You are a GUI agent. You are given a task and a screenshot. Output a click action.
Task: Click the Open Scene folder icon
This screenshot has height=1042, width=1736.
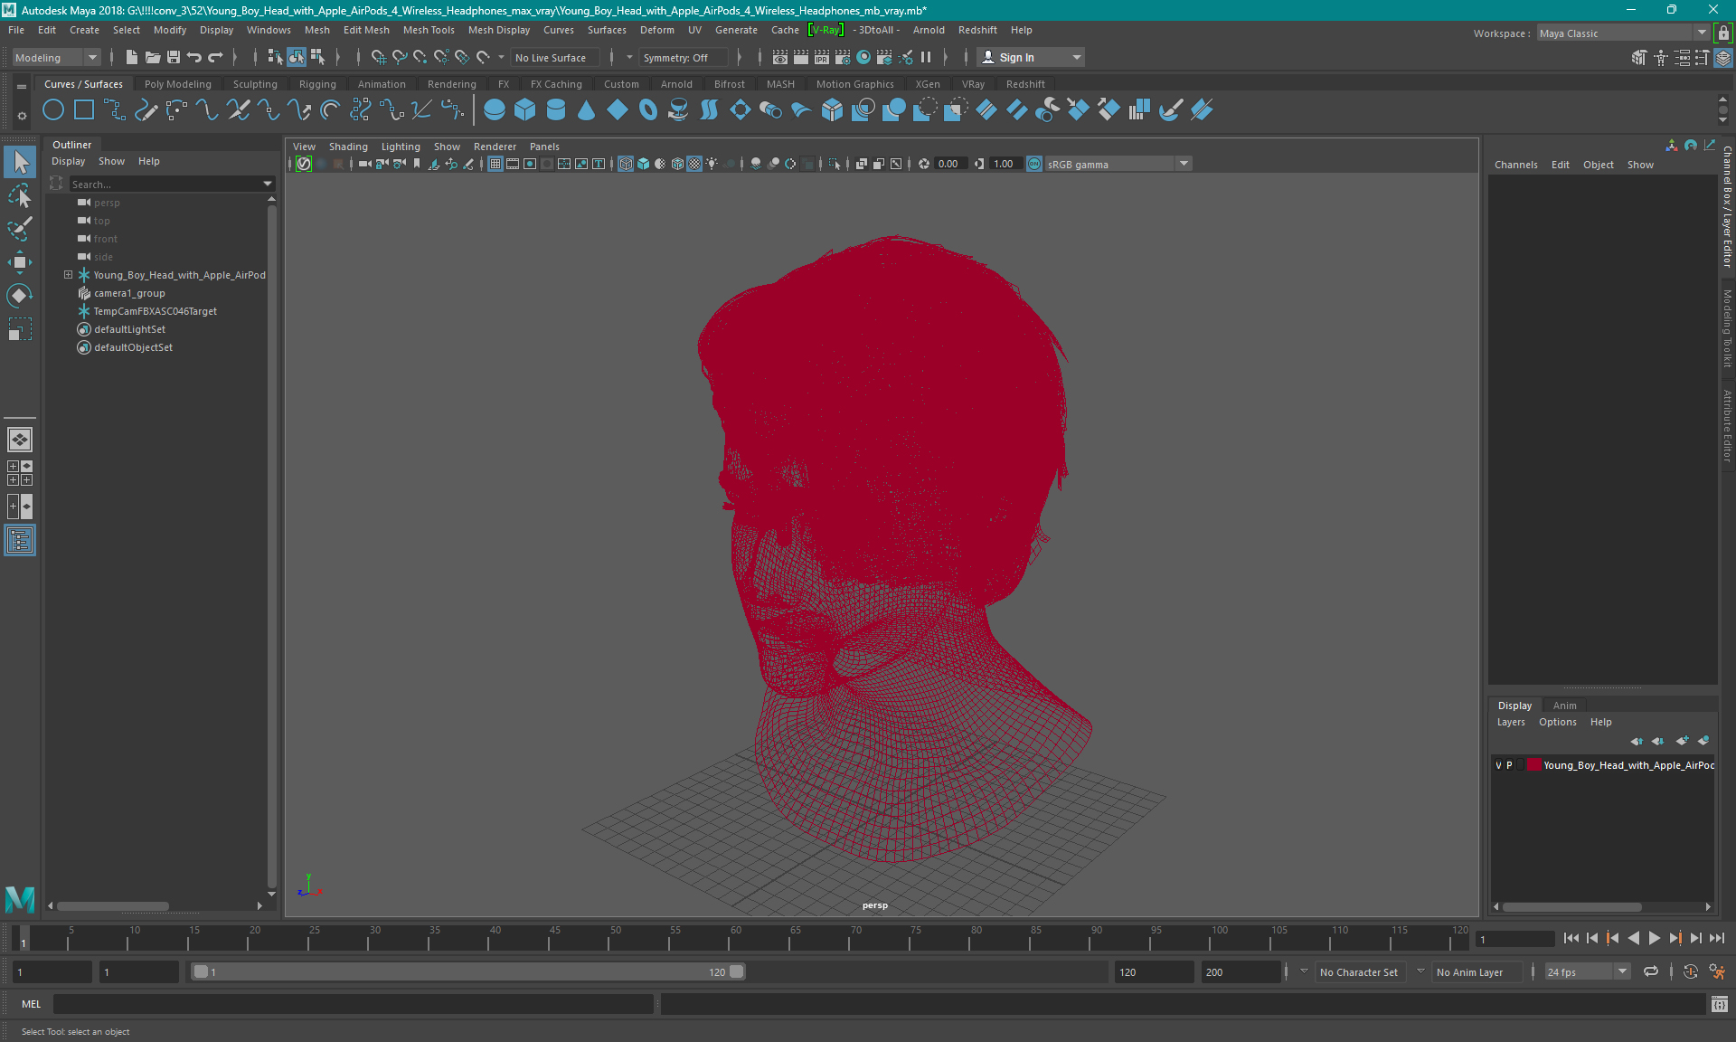pyautogui.click(x=153, y=57)
